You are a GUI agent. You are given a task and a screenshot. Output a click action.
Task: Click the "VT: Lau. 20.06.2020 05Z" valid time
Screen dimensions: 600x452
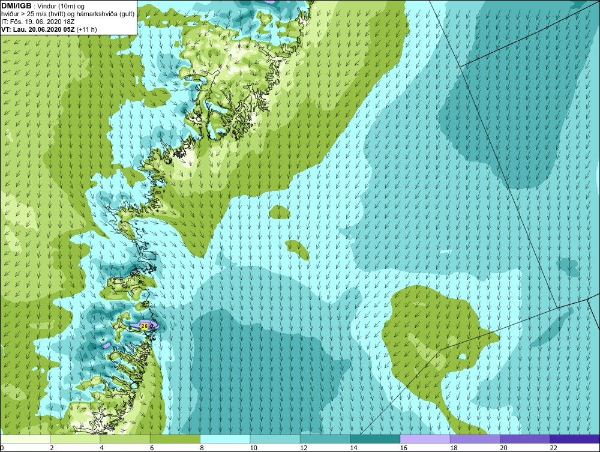(x=38, y=29)
